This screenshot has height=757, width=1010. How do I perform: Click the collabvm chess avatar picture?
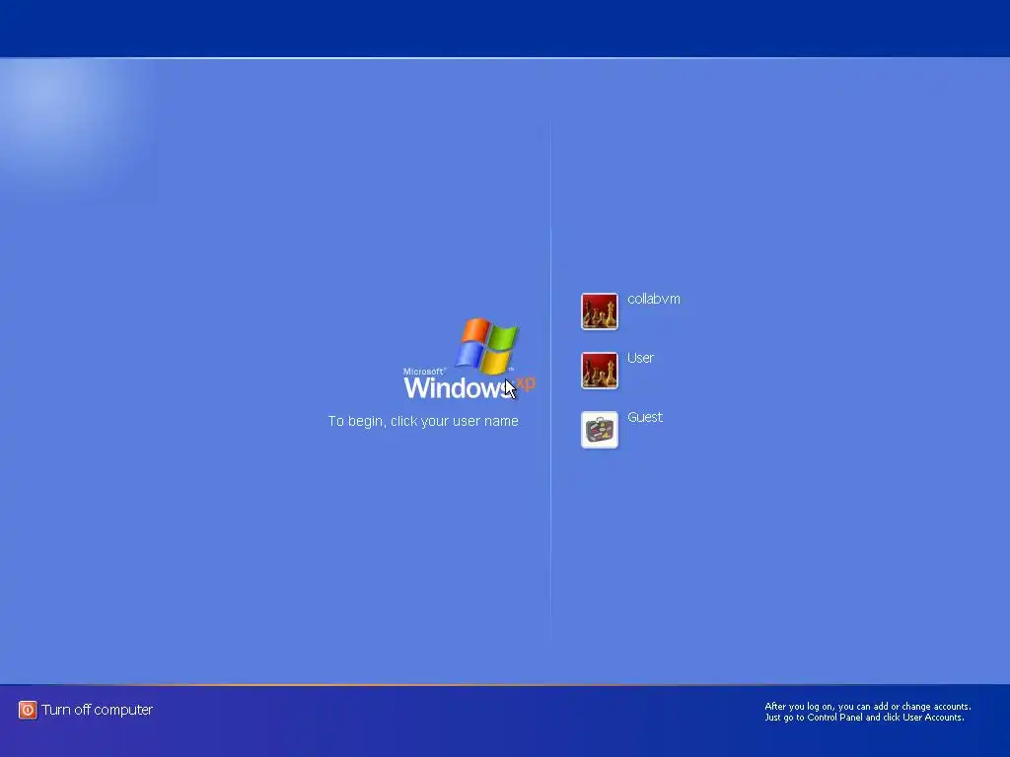[x=599, y=311]
